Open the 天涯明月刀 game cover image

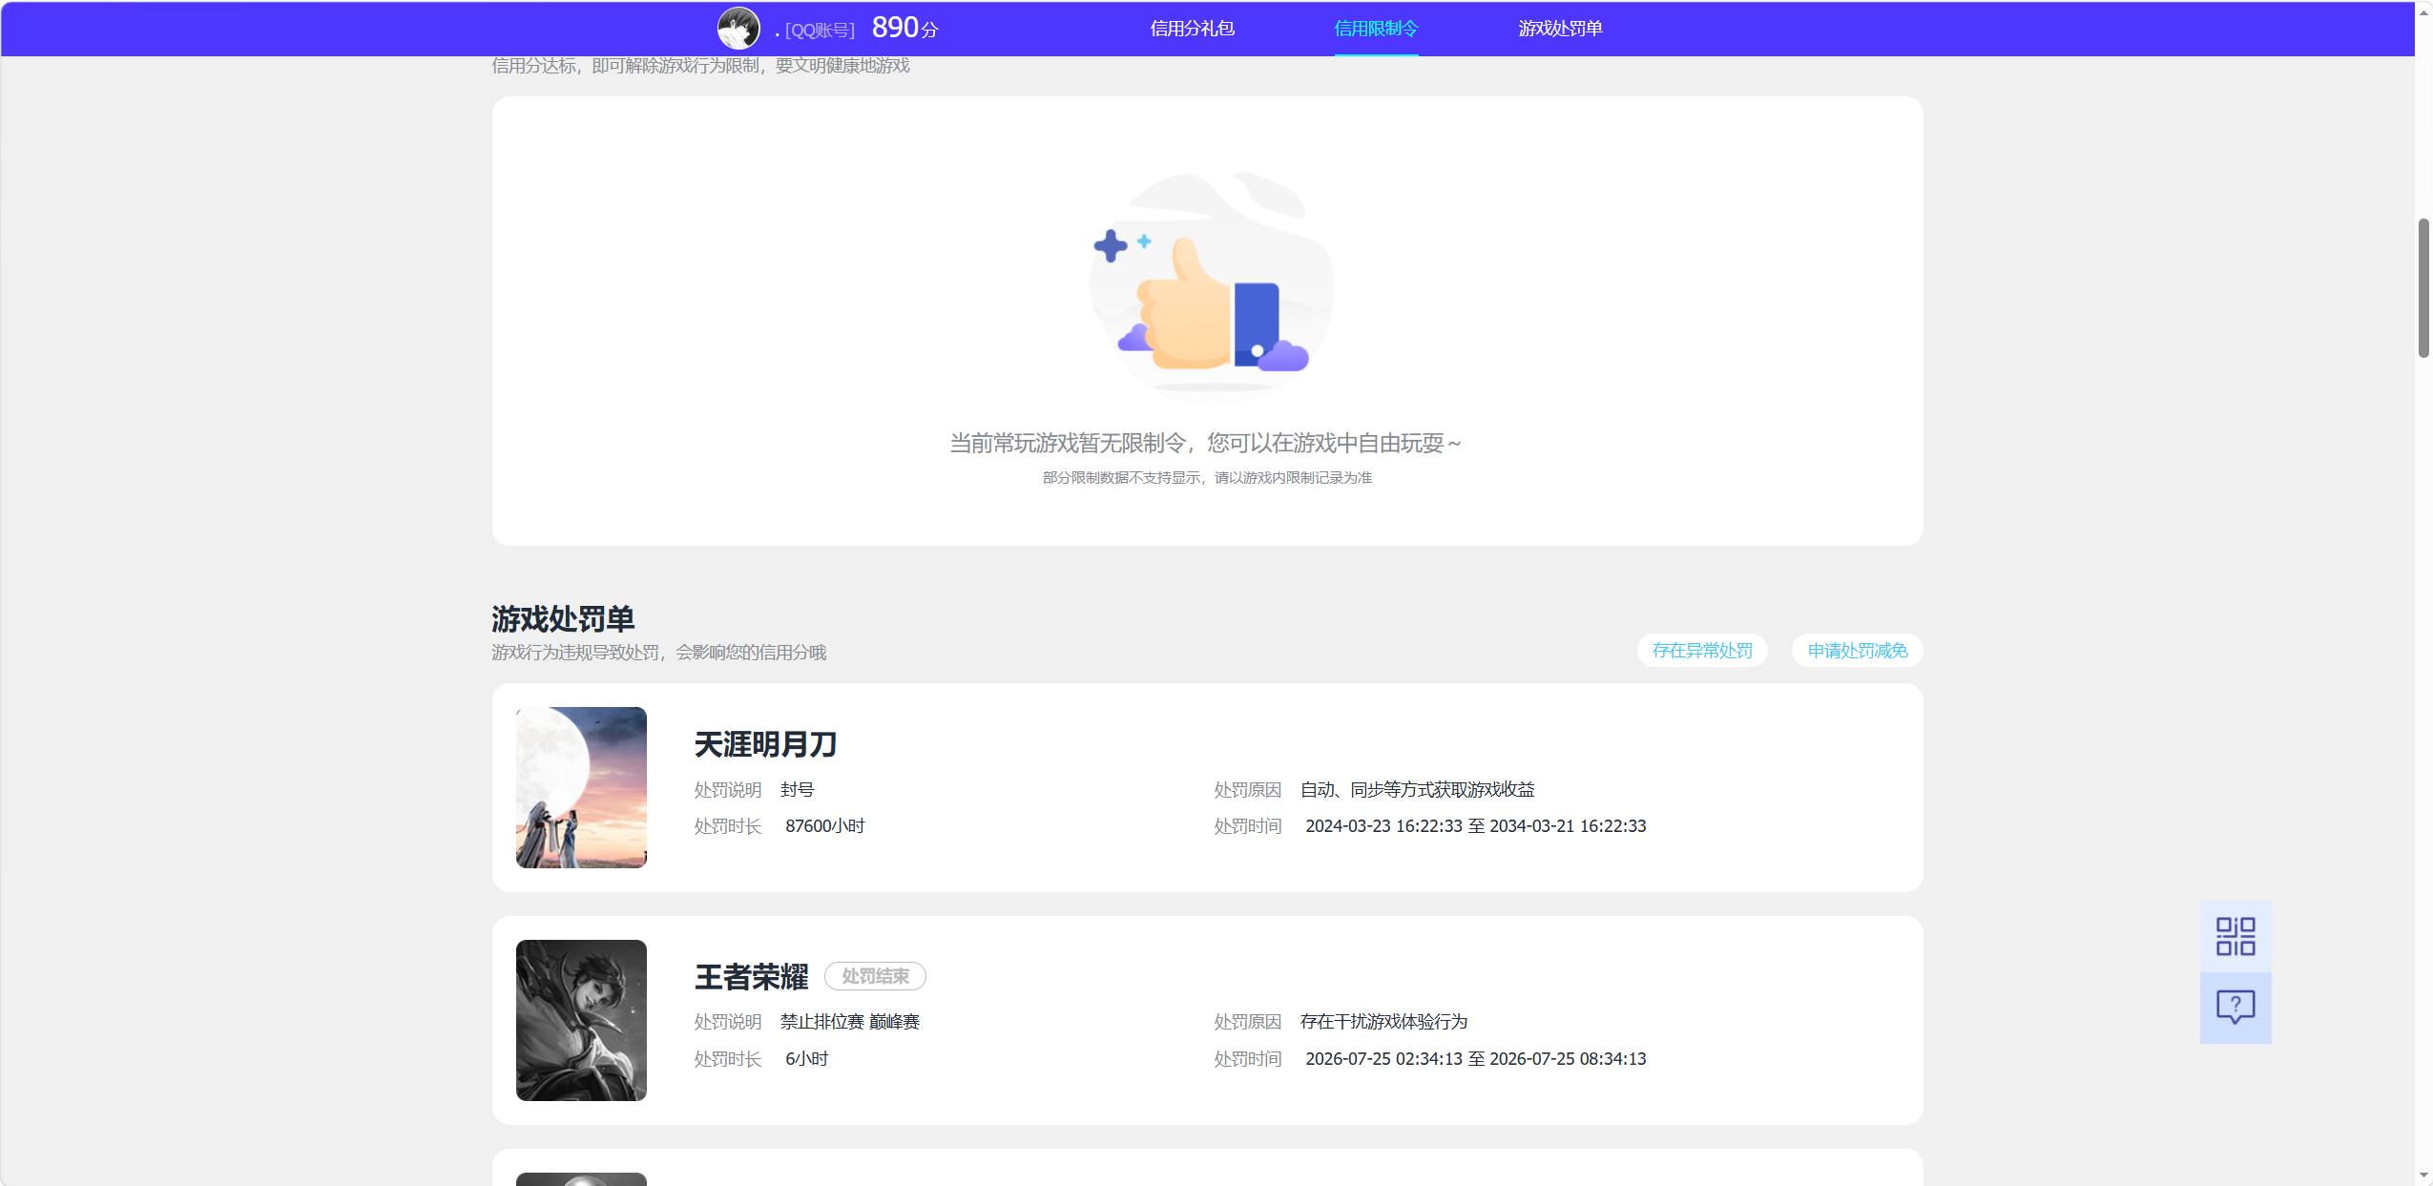[x=581, y=787]
